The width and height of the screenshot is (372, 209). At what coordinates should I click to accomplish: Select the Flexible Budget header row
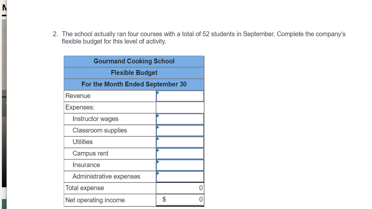click(x=134, y=73)
